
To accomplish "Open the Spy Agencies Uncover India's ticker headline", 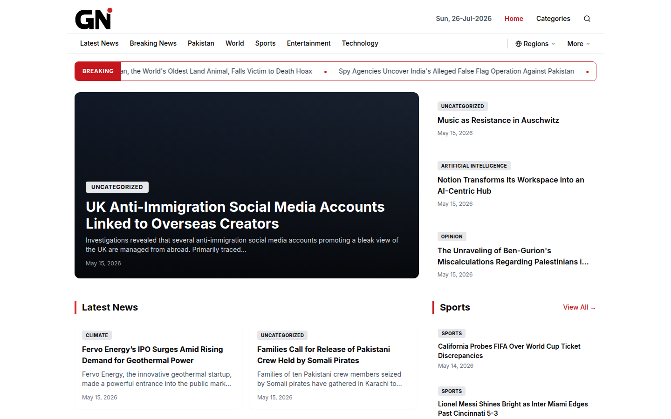I will tap(456, 71).
